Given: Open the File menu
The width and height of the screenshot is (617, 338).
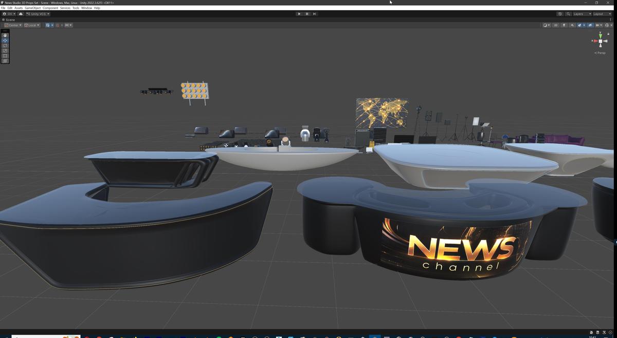Looking at the screenshot, I should tap(3, 8).
